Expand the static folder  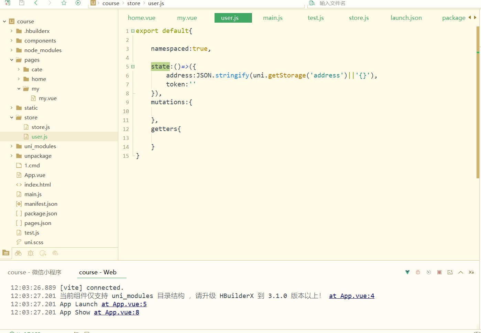(x=11, y=108)
